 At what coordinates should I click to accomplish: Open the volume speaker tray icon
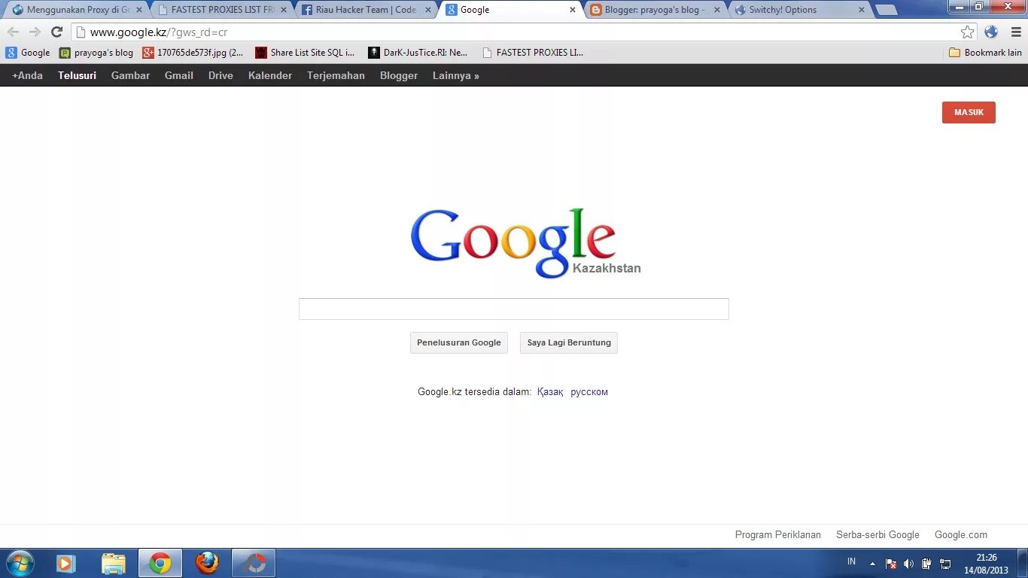coord(908,563)
